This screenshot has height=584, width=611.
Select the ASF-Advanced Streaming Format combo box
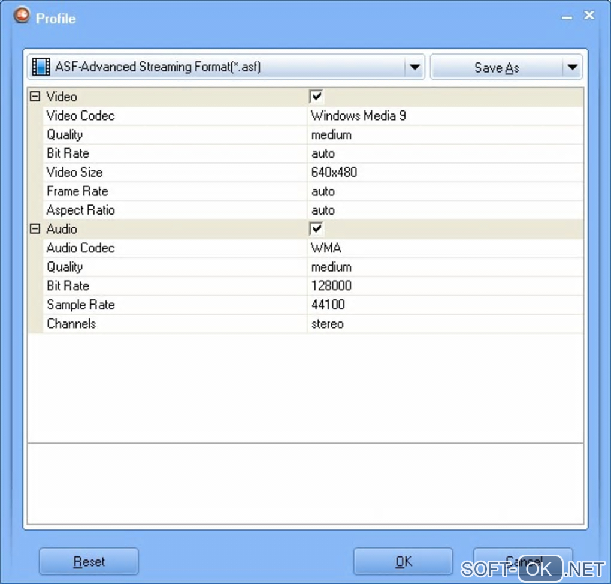tap(226, 67)
